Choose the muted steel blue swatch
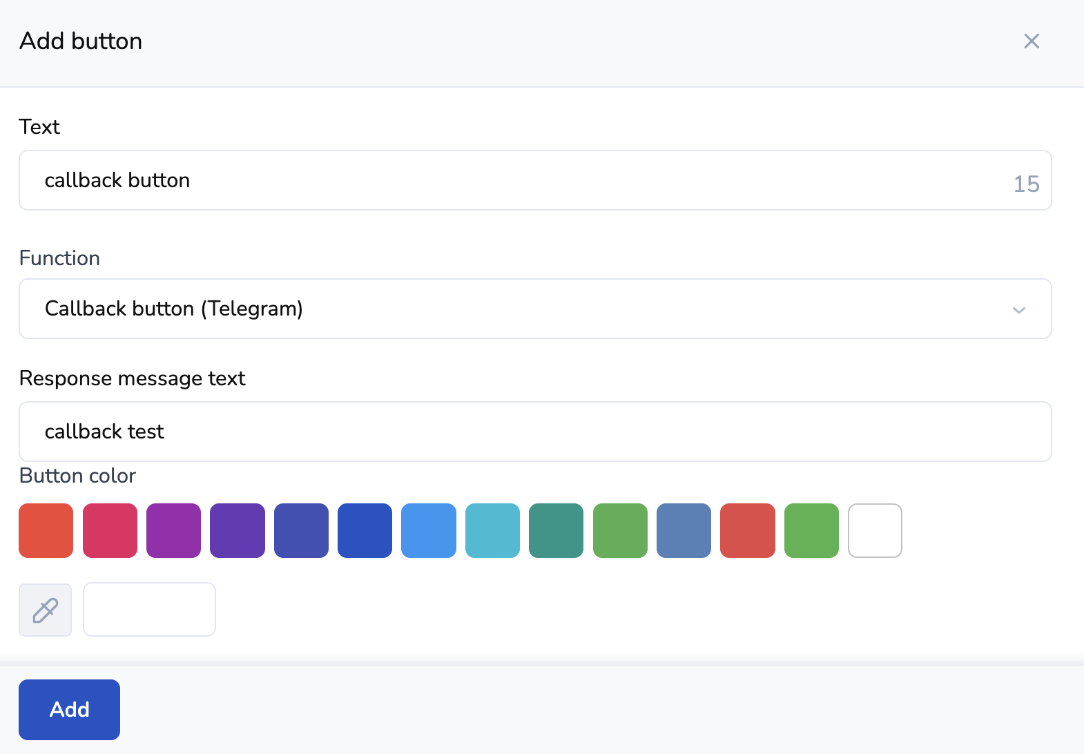The height and width of the screenshot is (754, 1084). (684, 530)
